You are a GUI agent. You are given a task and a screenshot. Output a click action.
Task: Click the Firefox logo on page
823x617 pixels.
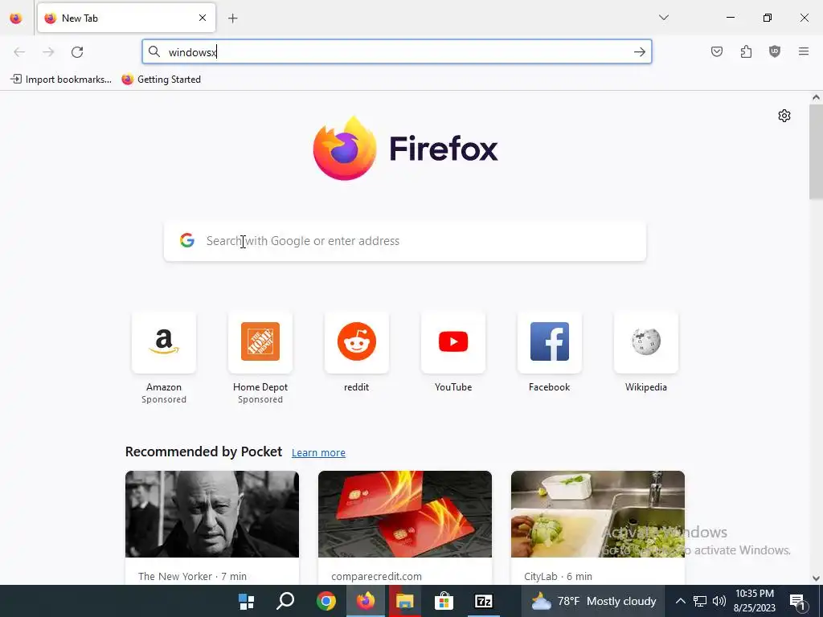point(405,149)
